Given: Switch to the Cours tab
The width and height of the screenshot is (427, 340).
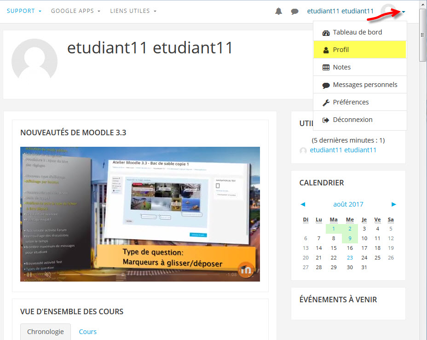Looking at the screenshot, I should click(x=87, y=331).
